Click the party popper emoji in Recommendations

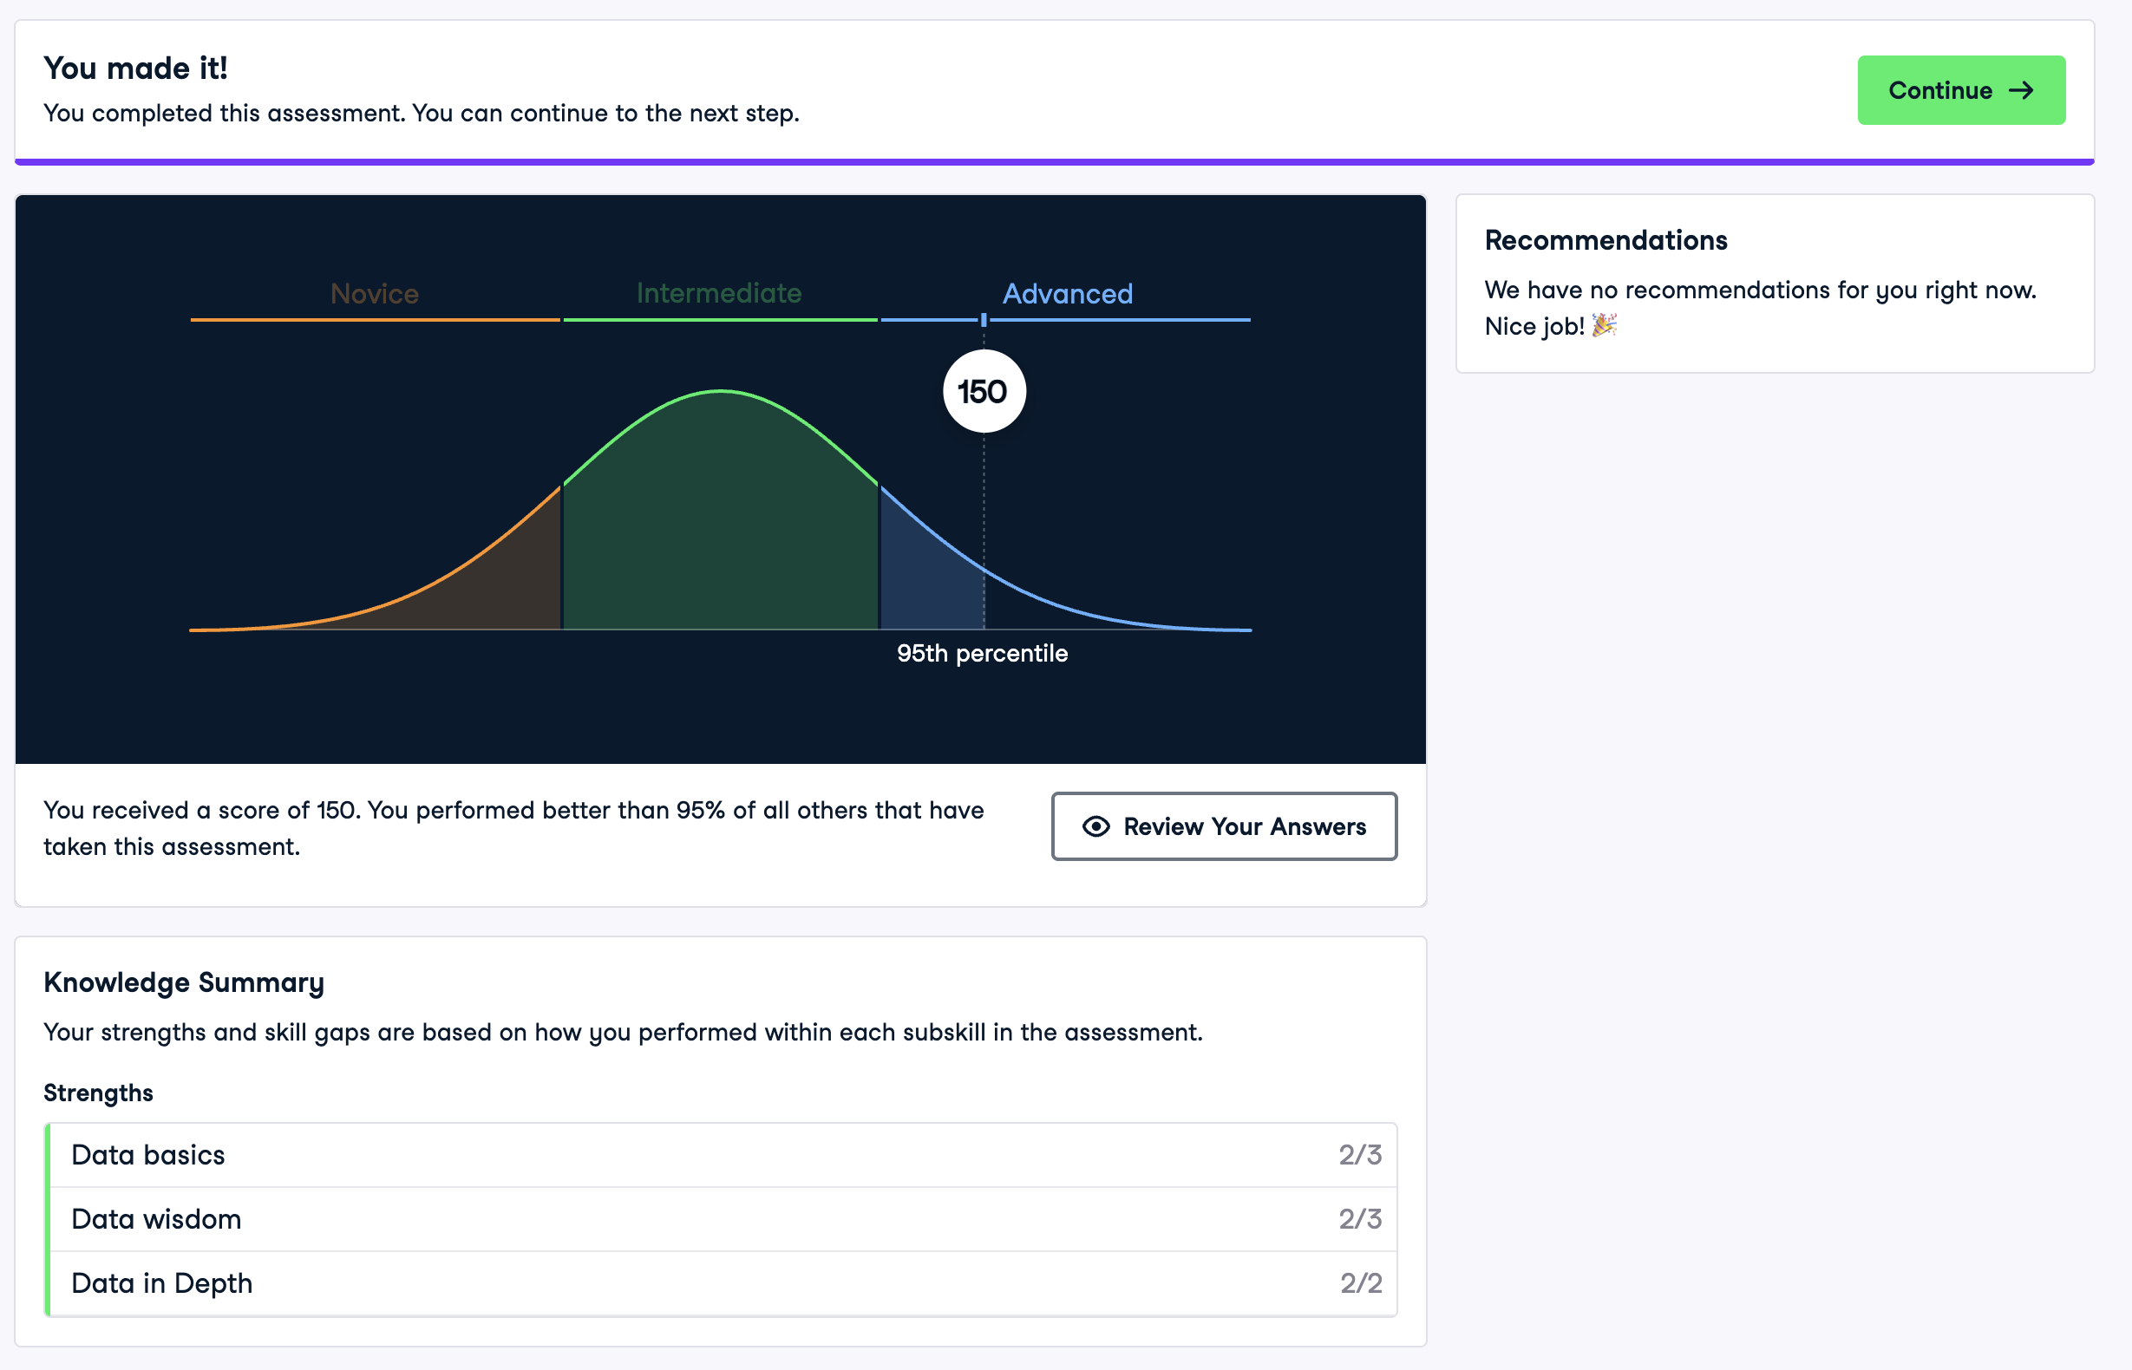(x=1604, y=326)
